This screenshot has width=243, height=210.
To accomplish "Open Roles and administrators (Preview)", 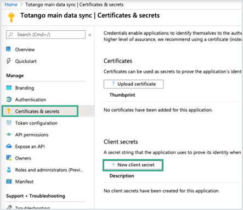I will tap(49, 170).
